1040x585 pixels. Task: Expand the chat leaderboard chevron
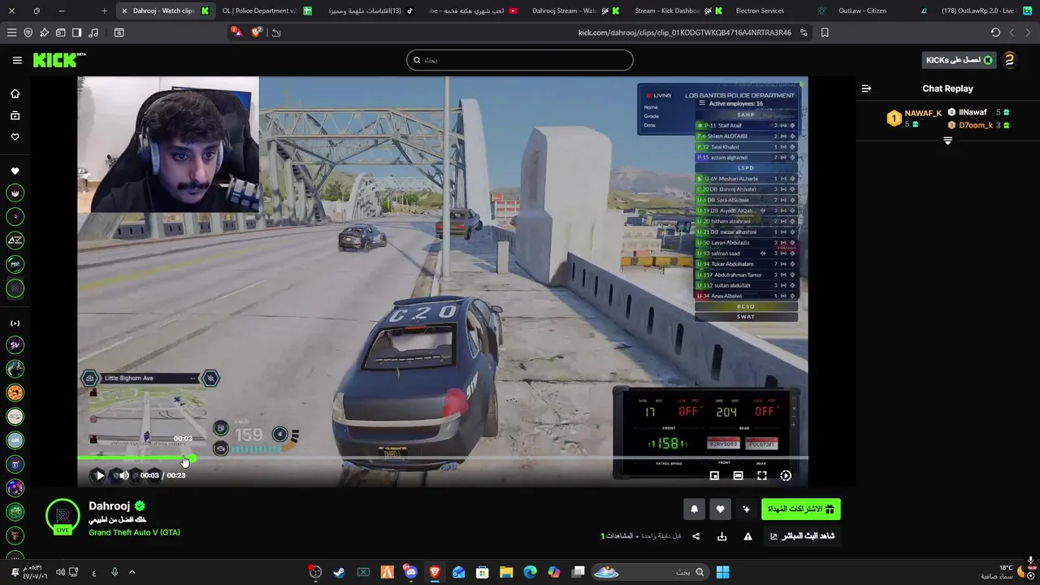tap(947, 141)
